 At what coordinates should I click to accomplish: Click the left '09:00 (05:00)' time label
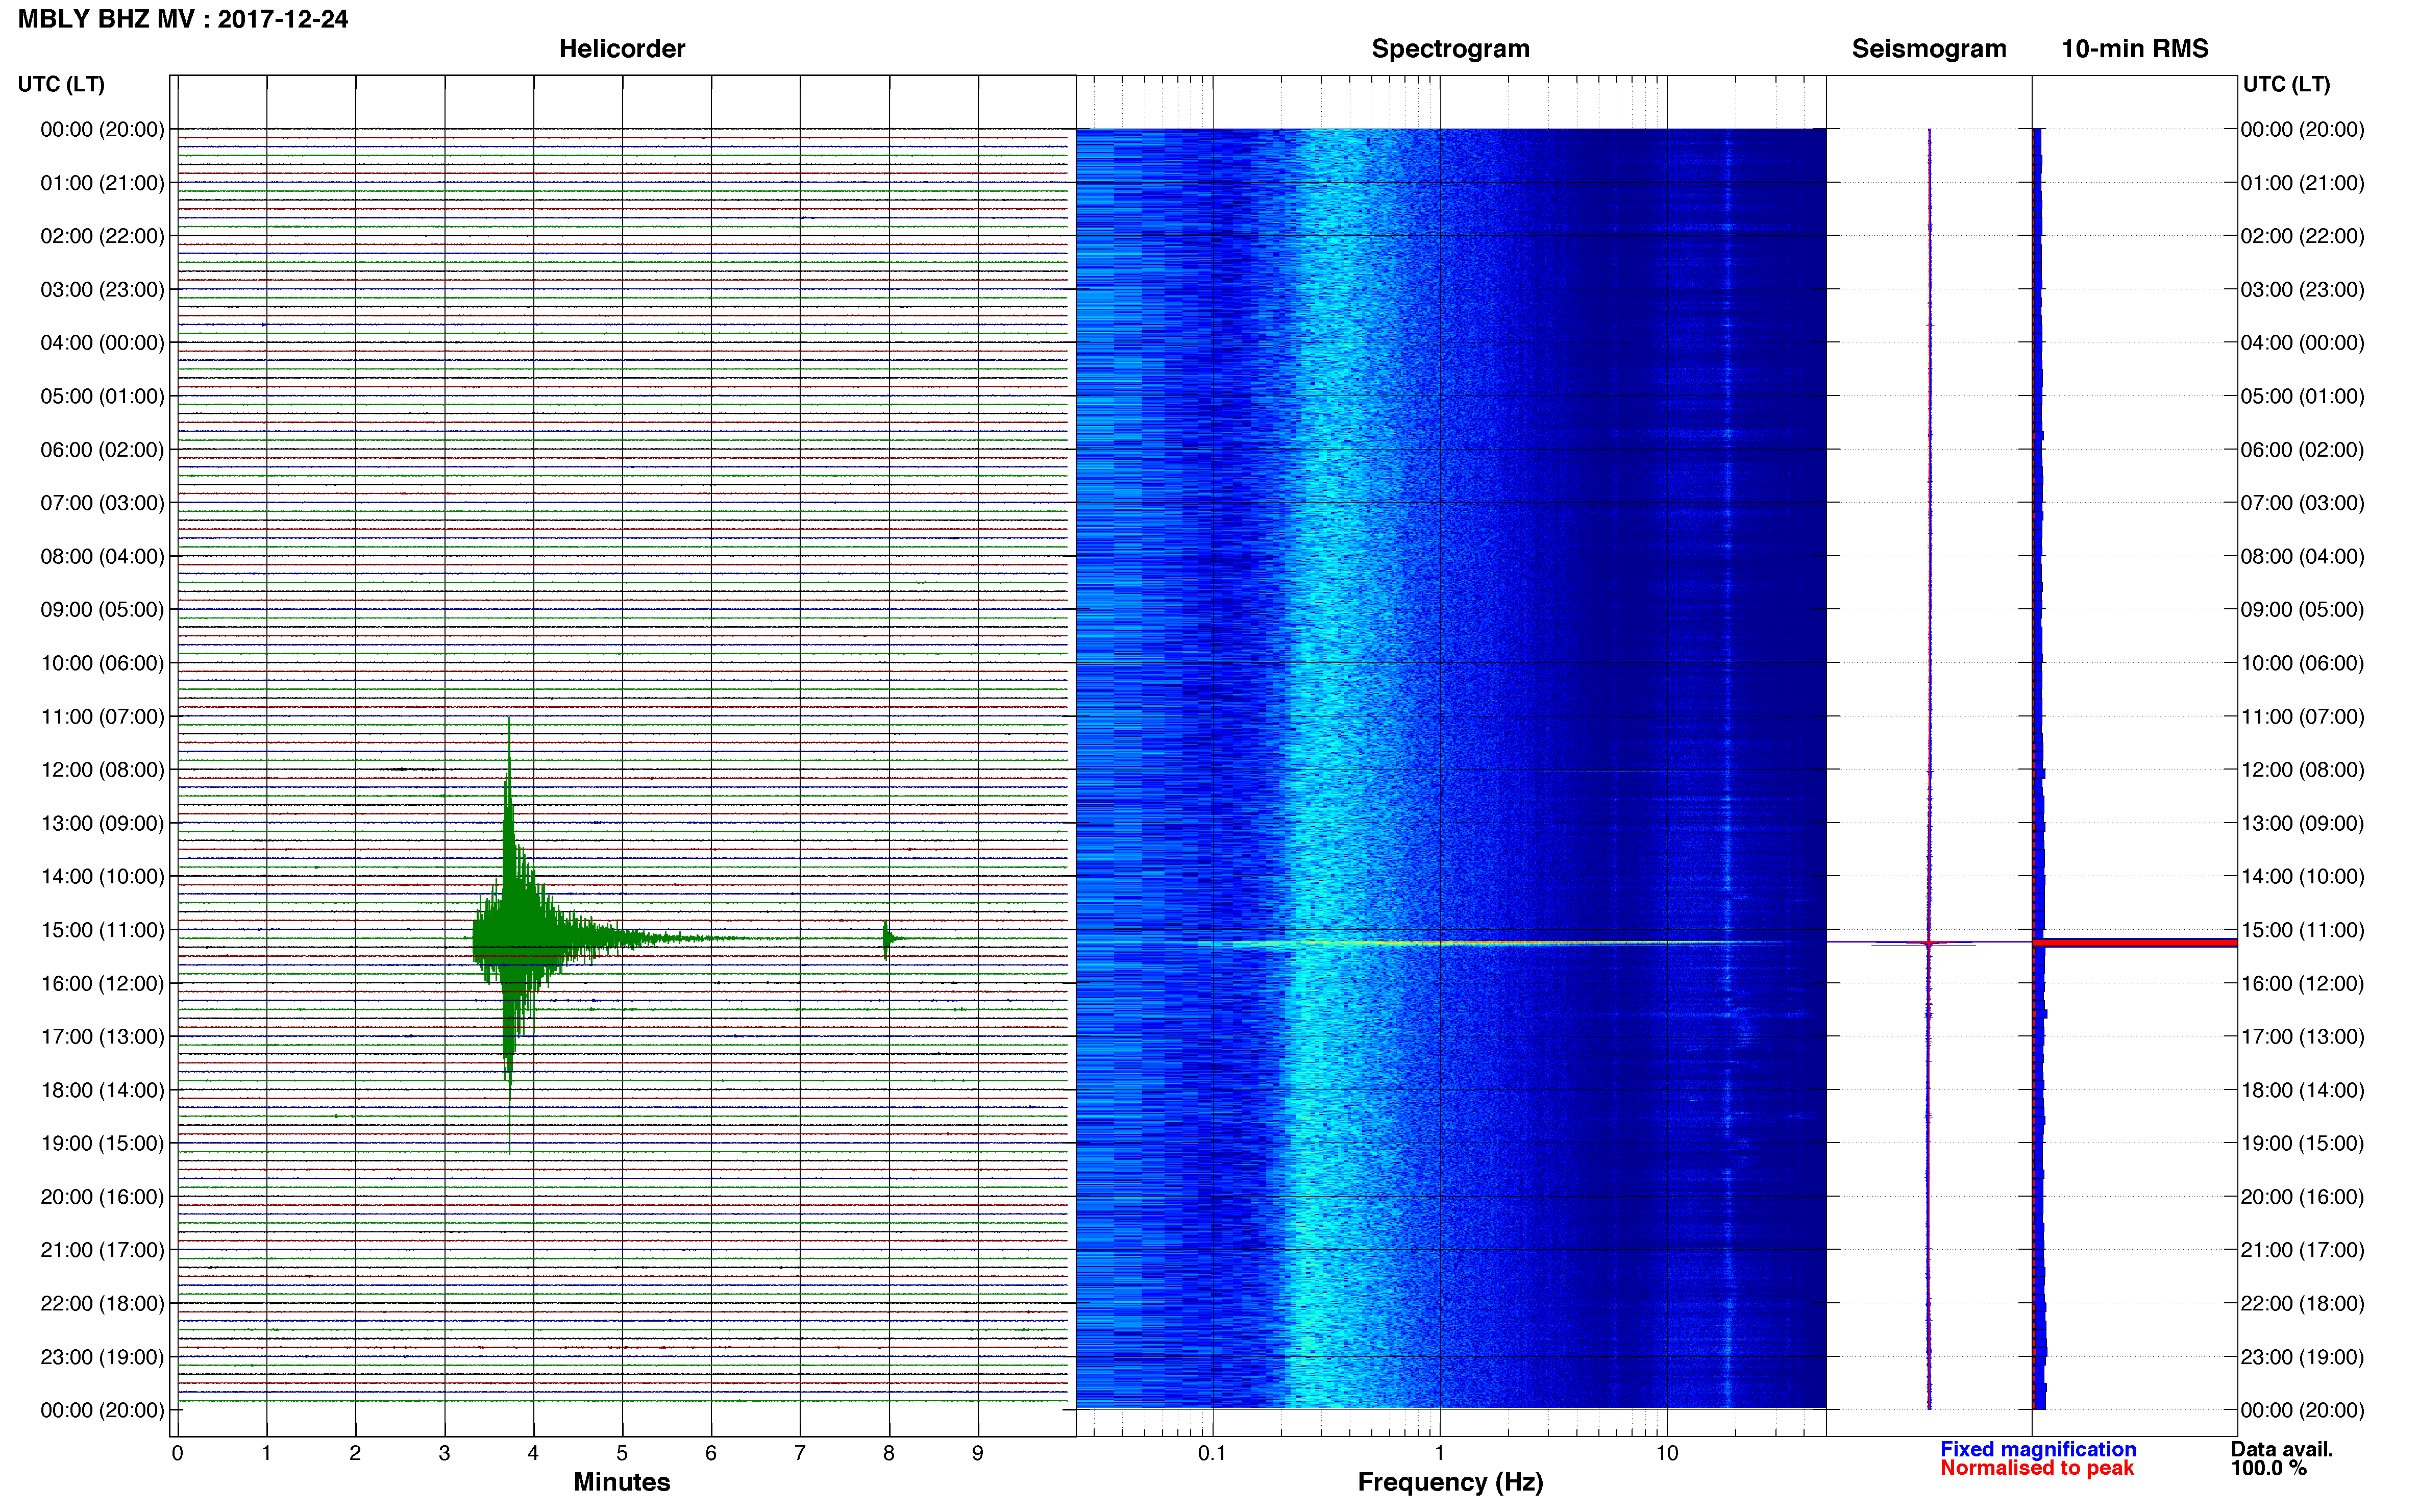click(102, 610)
